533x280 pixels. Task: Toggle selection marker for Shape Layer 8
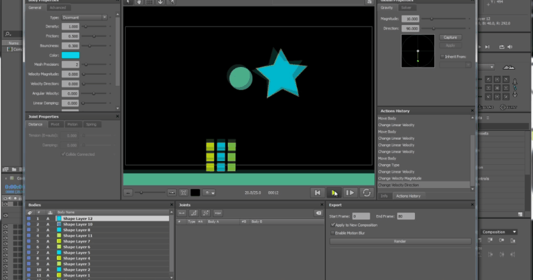point(29,230)
